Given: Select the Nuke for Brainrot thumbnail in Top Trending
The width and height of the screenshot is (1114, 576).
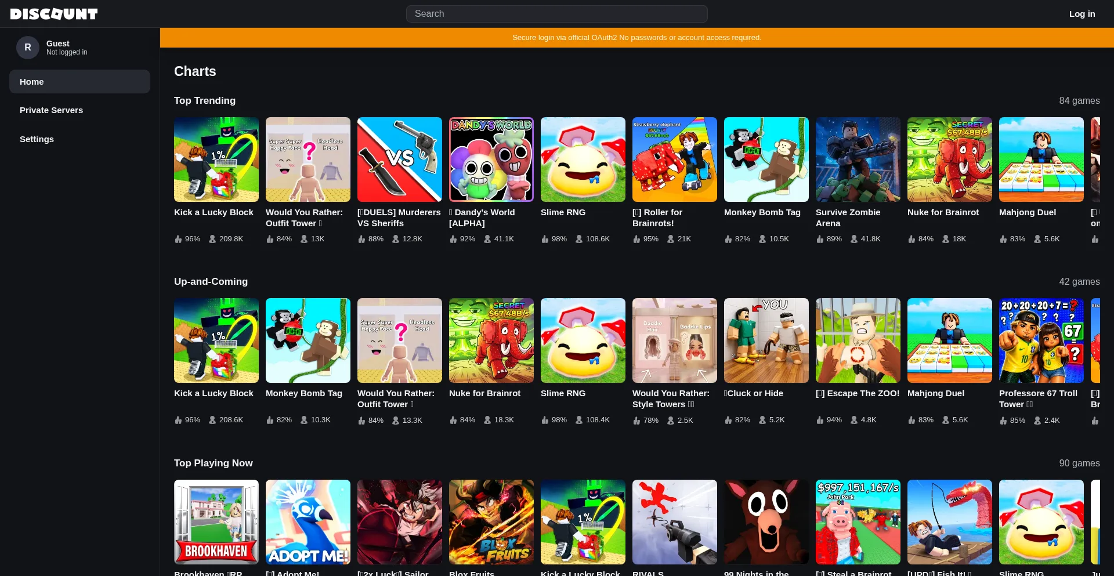Looking at the screenshot, I should click(x=950, y=160).
